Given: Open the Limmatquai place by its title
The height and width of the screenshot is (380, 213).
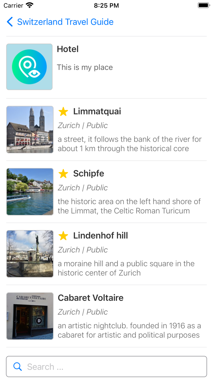Looking at the screenshot, I should pos(97,111).
